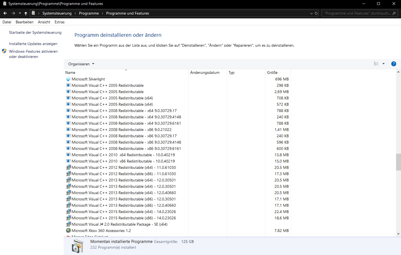
Task: Click icon of Visual J# 2.0 Redistributable Package
Action: [68, 224]
